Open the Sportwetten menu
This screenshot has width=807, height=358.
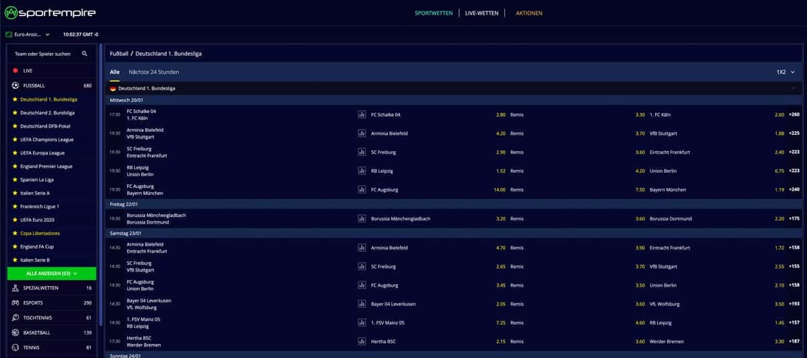point(434,13)
